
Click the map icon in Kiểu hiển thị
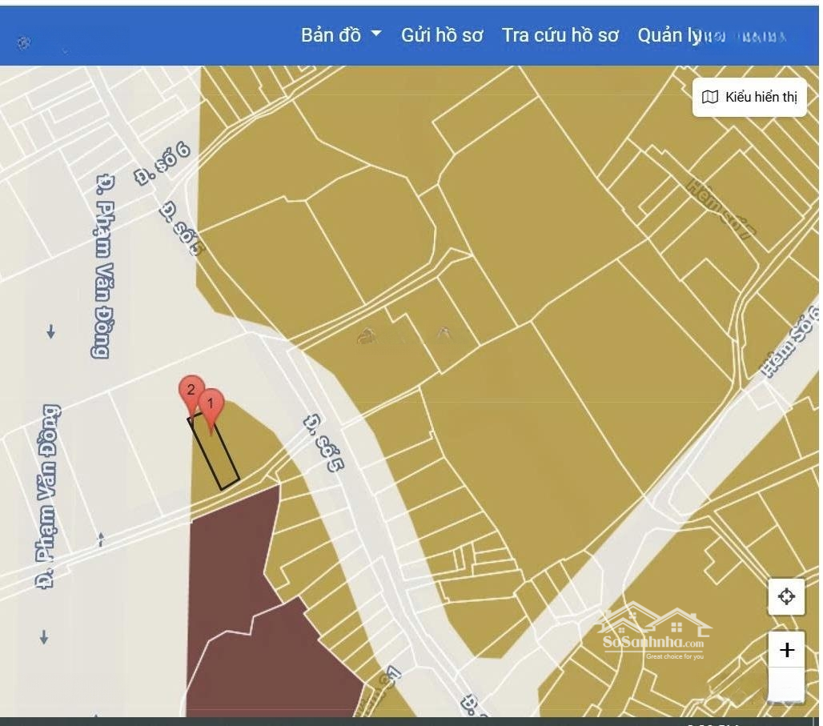(x=709, y=98)
